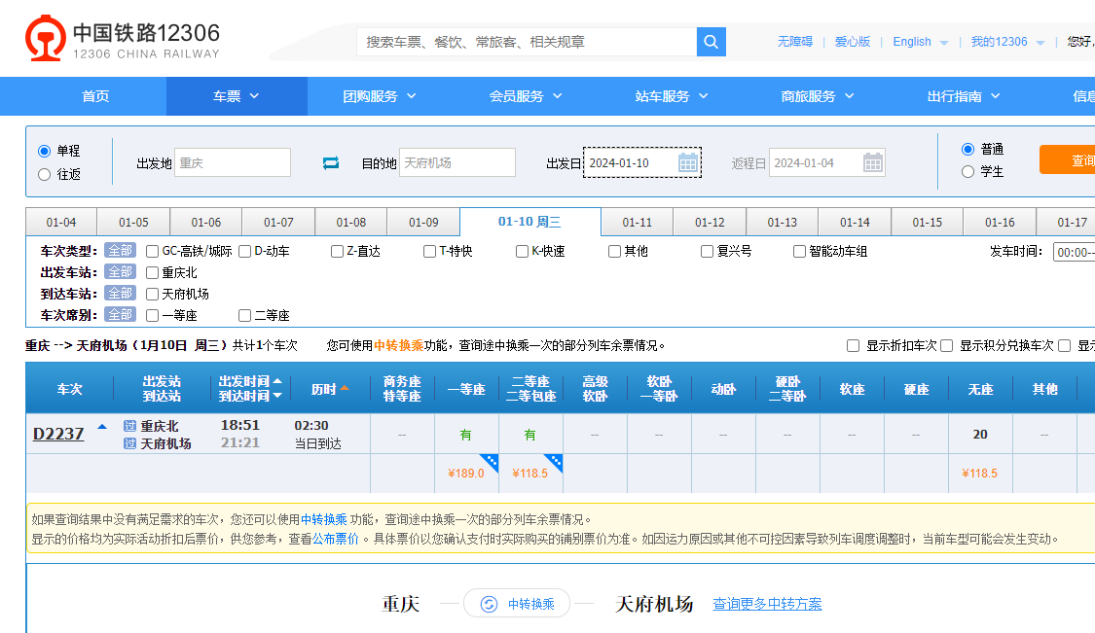Check the 复兴号 checkbox
1095x633 pixels.
[x=707, y=251]
